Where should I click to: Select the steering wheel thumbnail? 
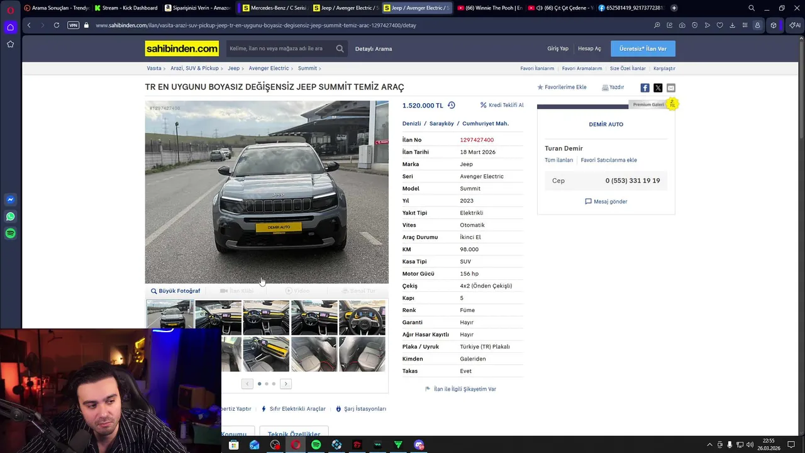tap(362, 317)
